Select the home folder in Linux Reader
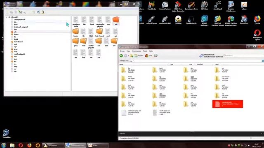Image resolution: width=264 pixels, height=148 pixels. 128,79
